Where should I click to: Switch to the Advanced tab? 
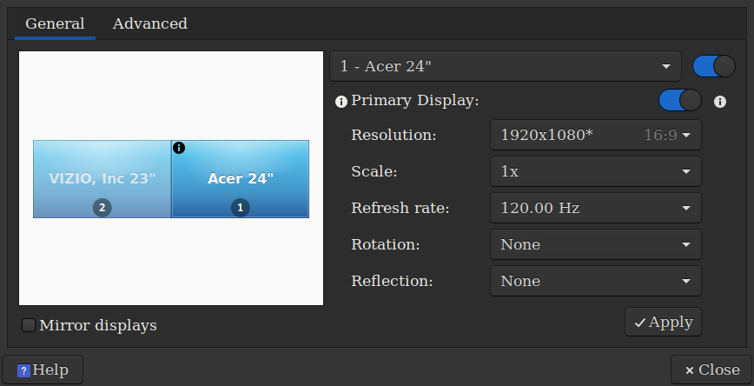[150, 23]
